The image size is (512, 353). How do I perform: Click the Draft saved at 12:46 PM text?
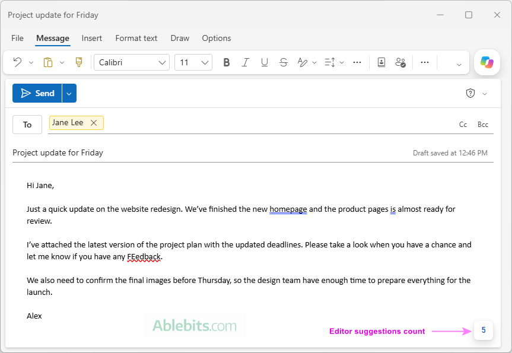coord(450,153)
